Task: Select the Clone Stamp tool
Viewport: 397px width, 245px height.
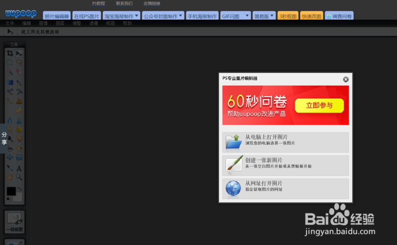Action: [19, 101]
